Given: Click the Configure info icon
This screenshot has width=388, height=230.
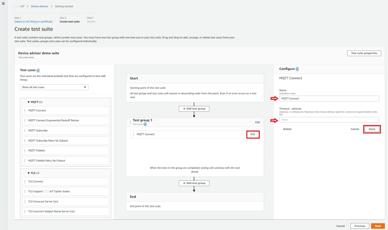Looking at the screenshot, I should point(297,69).
